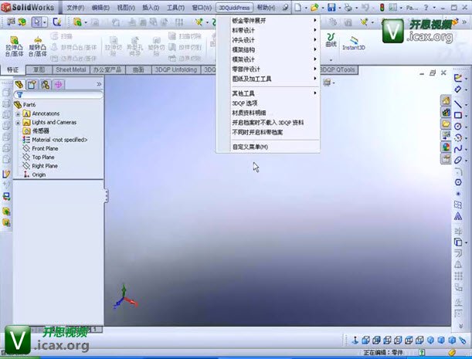Click the Spline sketch tool icon
472x359 pixels.
(x=457, y=149)
